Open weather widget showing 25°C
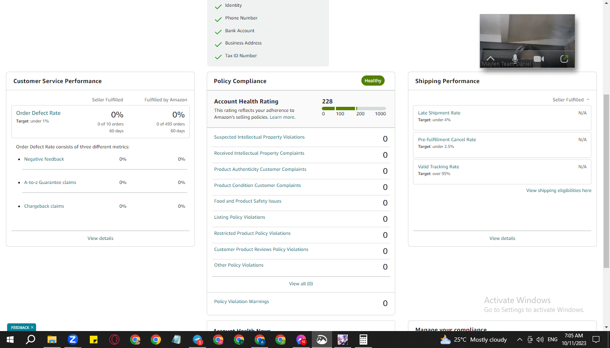 point(473,340)
